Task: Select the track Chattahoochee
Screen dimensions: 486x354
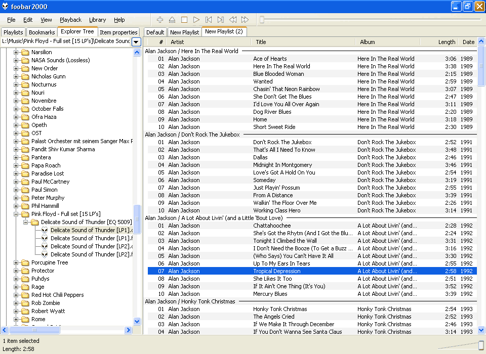Action: click(x=312, y=226)
